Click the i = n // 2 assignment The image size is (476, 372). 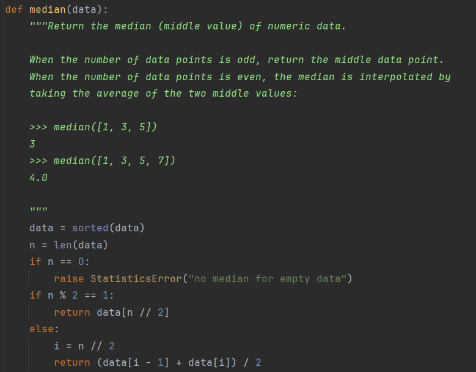[84, 346]
